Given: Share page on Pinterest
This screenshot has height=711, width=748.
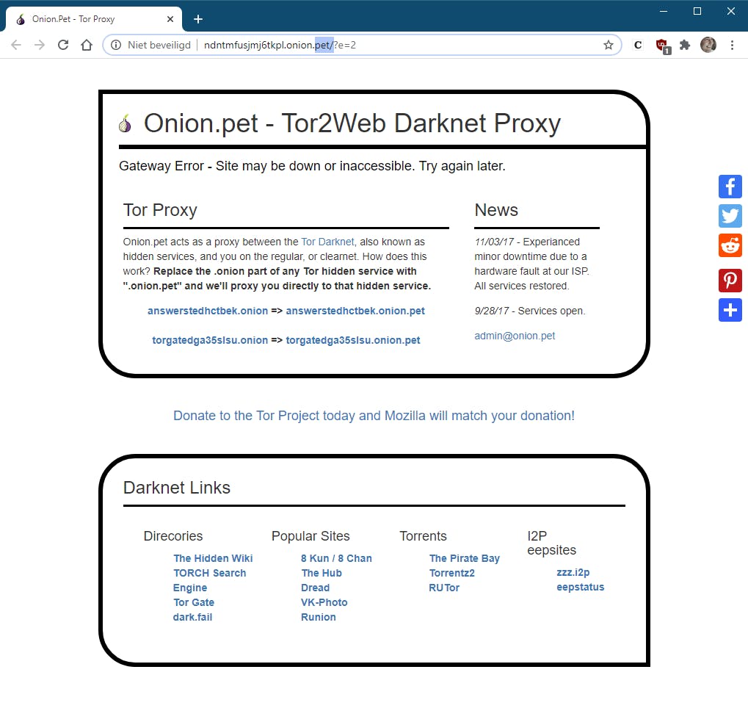Looking at the screenshot, I should click(x=730, y=281).
